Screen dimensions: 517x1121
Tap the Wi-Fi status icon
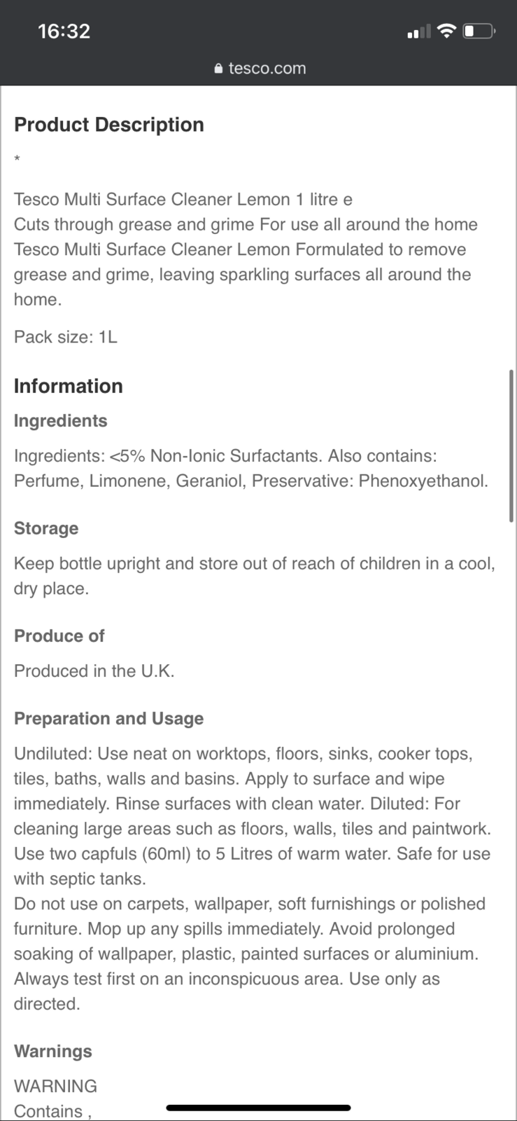[446, 31]
